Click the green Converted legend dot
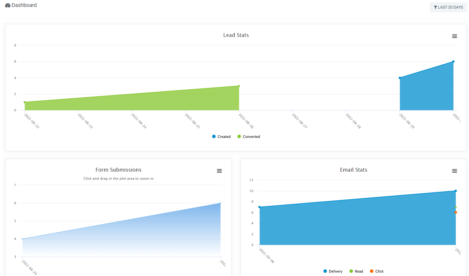Viewport: 469px width, 276px height. 239,137
